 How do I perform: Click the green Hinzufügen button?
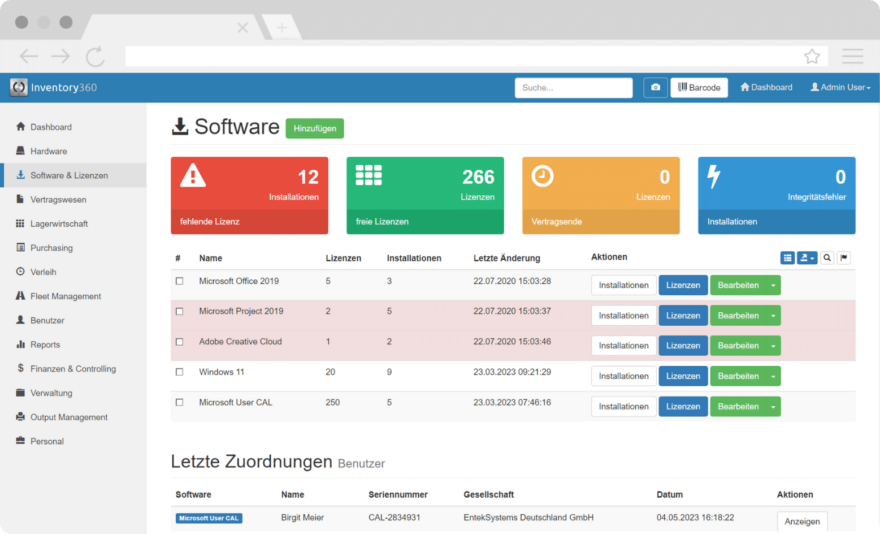(315, 128)
